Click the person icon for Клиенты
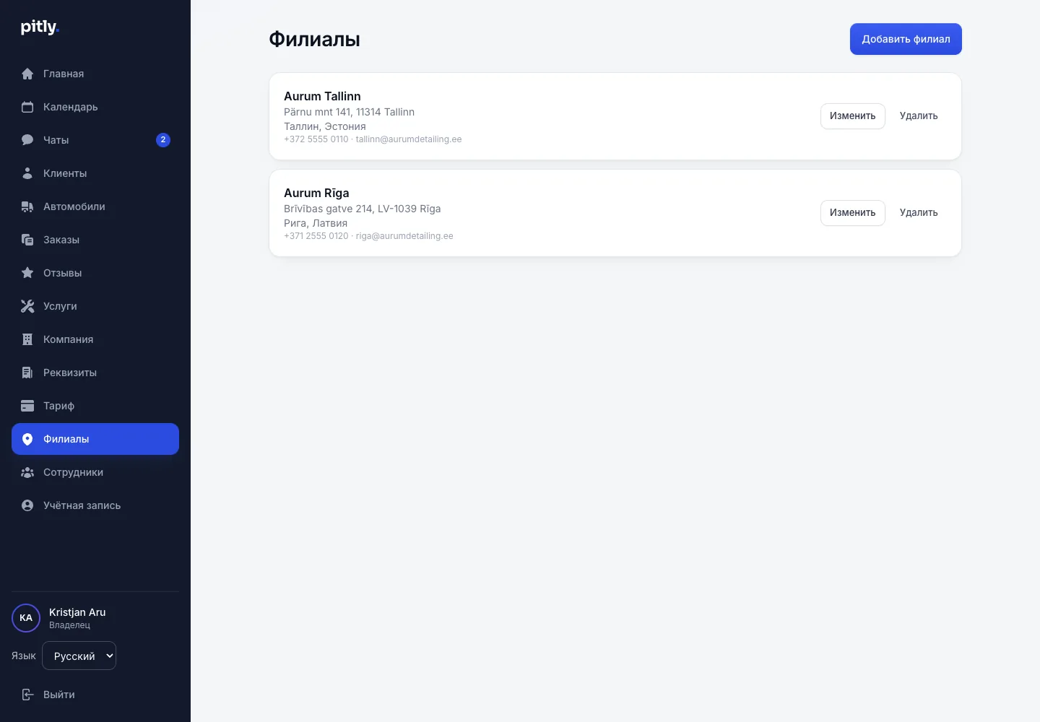This screenshot has width=1040, height=722. click(27, 173)
